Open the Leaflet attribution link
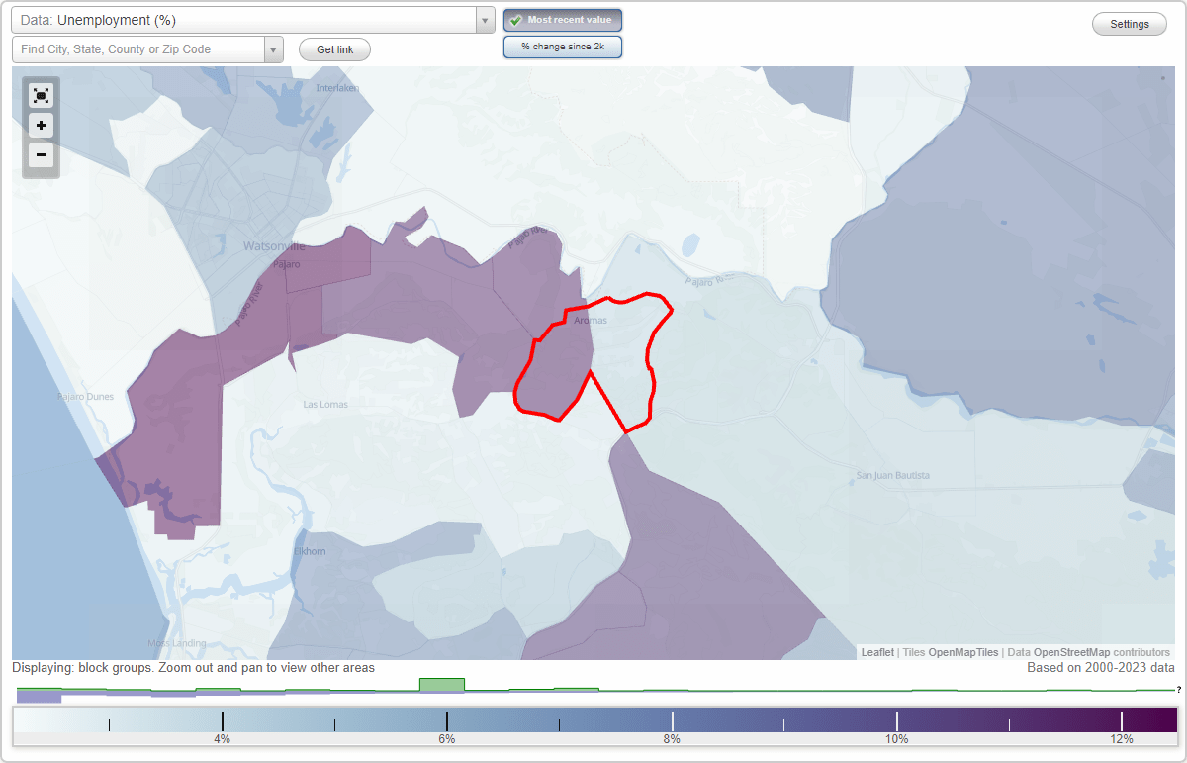This screenshot has width=1187, height=763. tap(877, 653)
